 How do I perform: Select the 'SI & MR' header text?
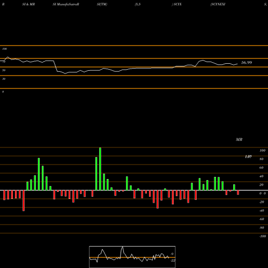[x=28, y=4]
